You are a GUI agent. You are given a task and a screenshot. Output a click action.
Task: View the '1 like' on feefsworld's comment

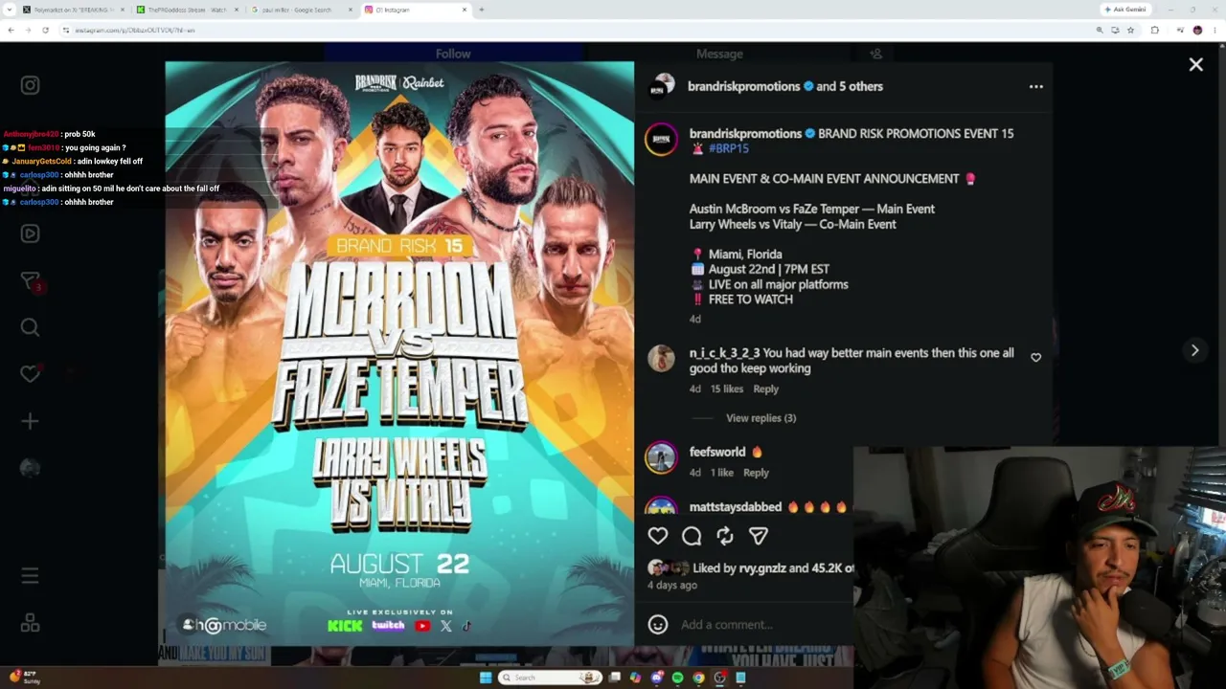pyautogui.click(x=722, y=473)
